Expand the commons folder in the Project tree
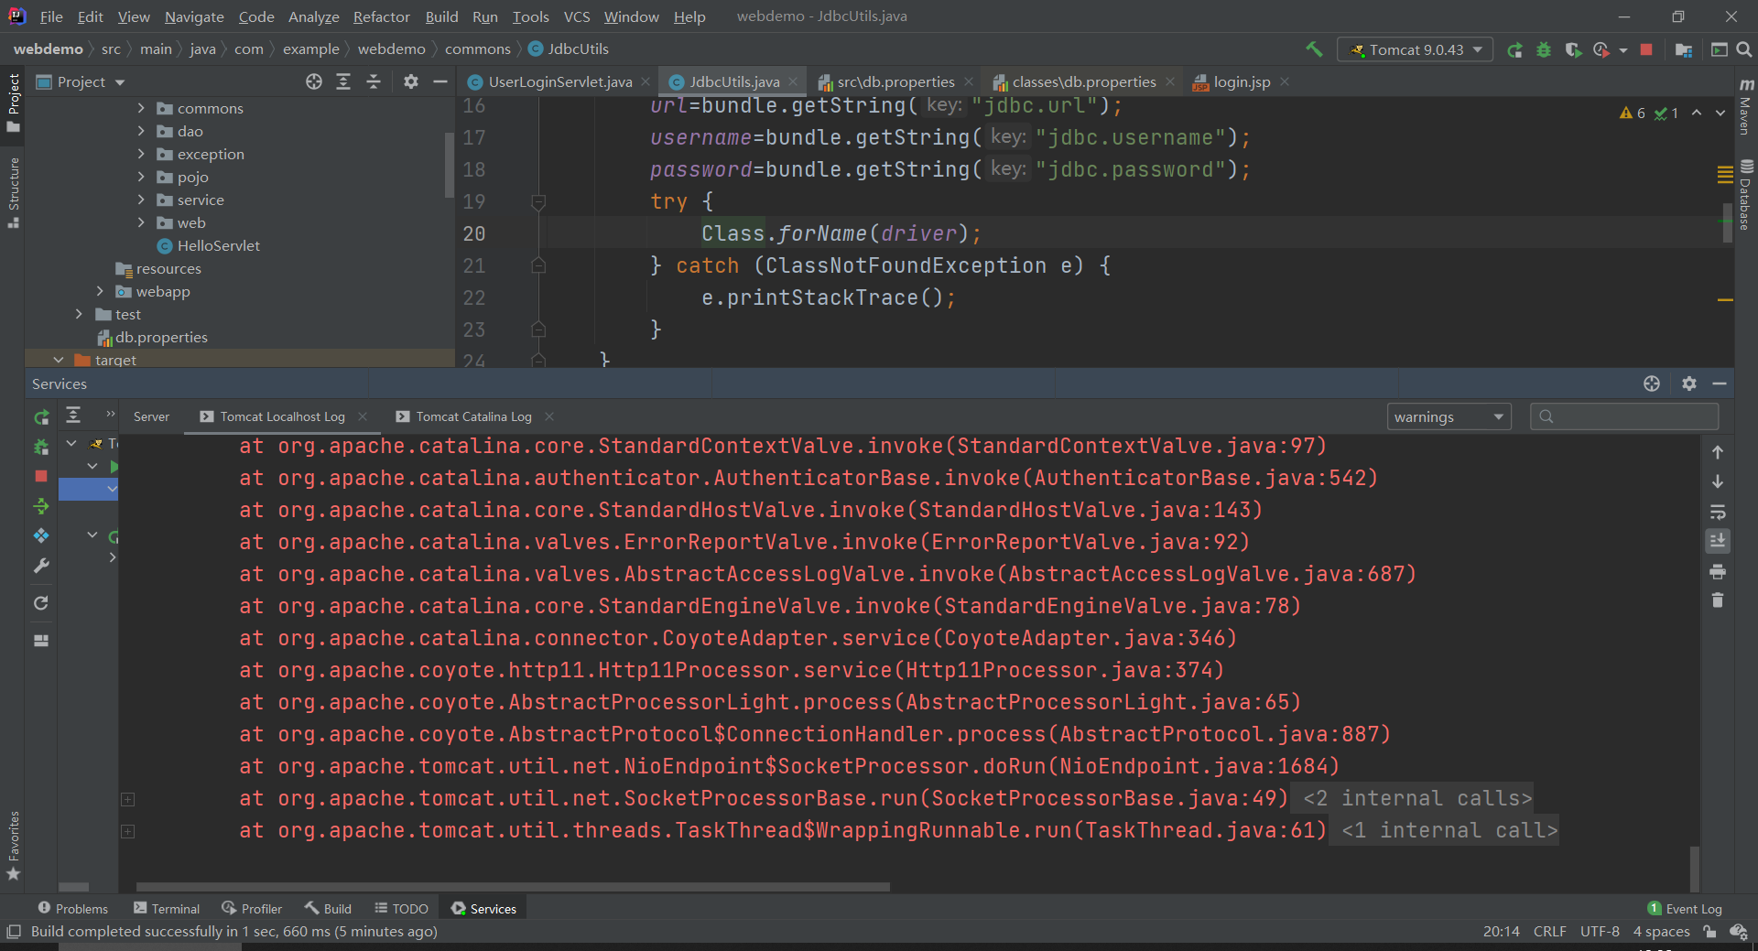 141,108
